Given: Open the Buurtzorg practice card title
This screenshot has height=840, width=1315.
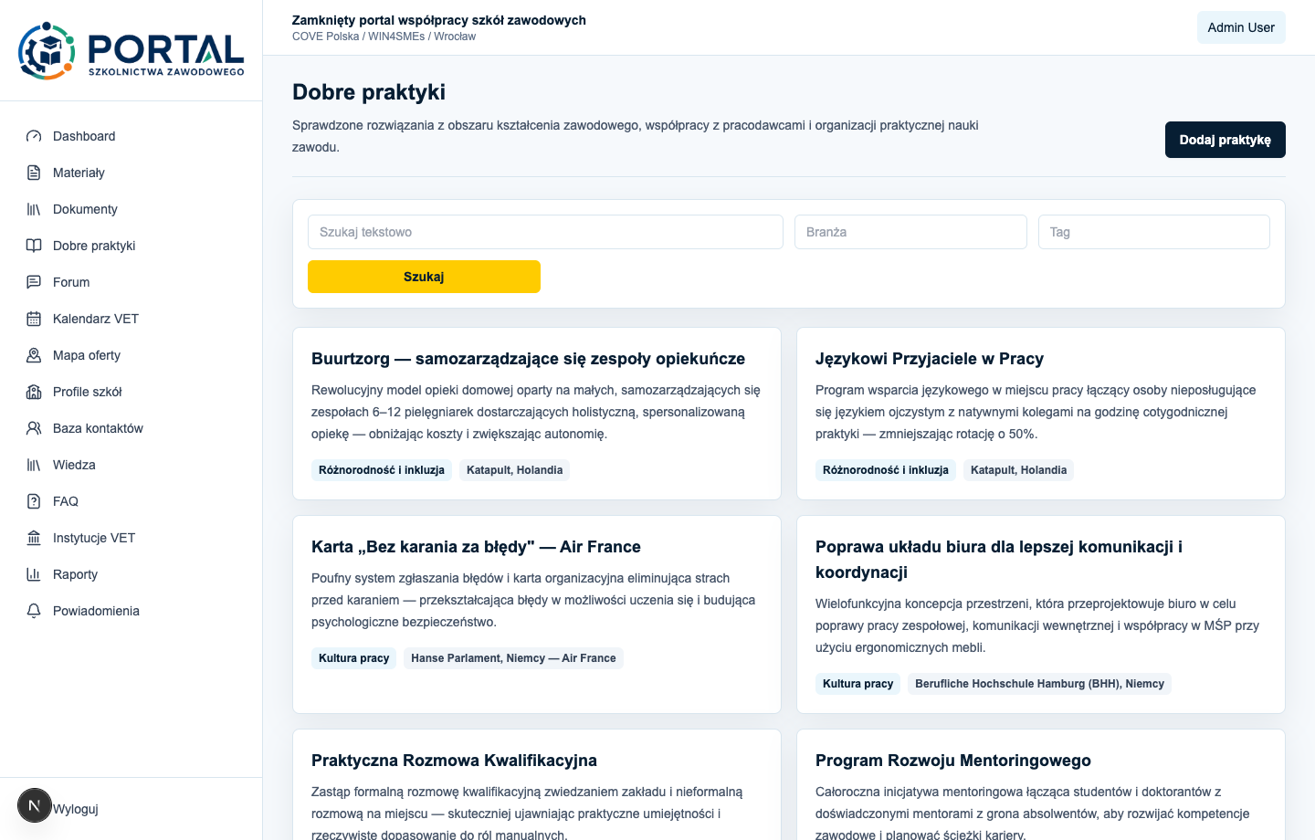Looking at the screenshot, I should point(528,359).
